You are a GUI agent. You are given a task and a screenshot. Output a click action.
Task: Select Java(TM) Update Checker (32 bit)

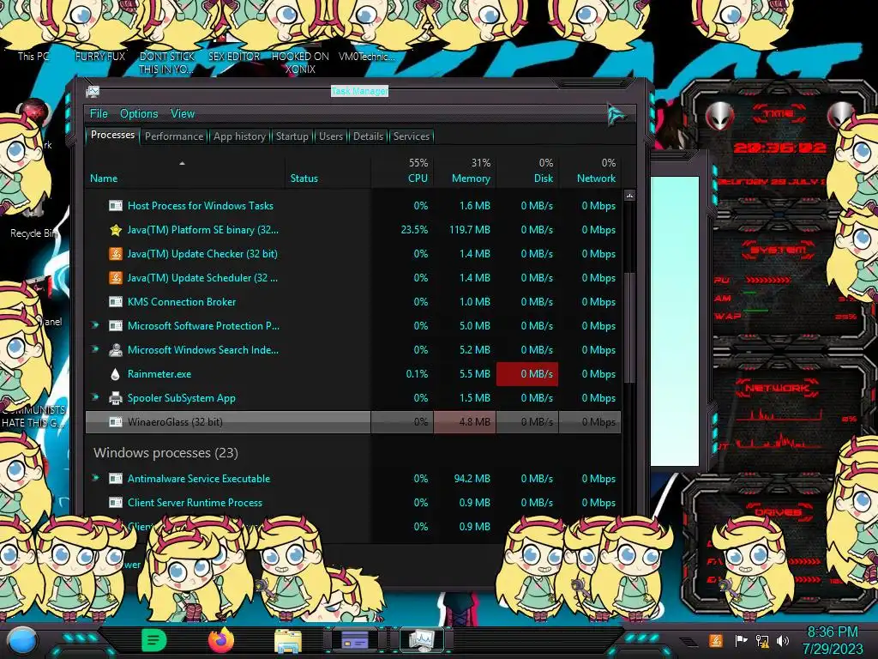point(352,254)
